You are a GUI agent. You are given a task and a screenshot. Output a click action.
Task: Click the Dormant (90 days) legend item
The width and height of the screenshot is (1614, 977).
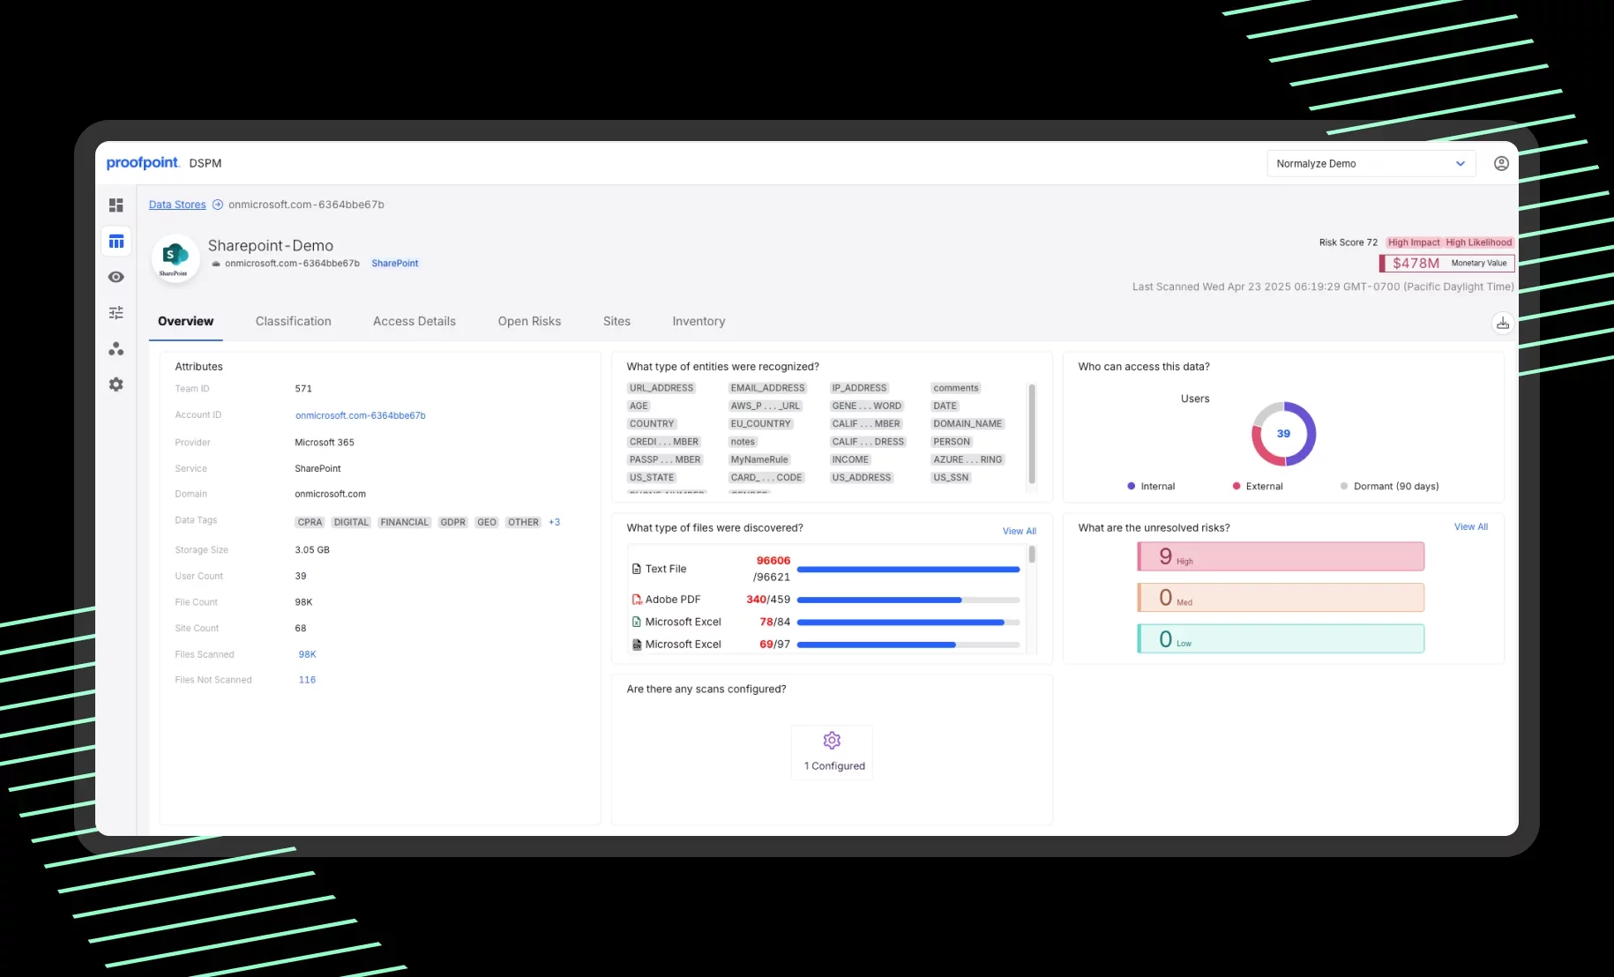coord(1389,487)
